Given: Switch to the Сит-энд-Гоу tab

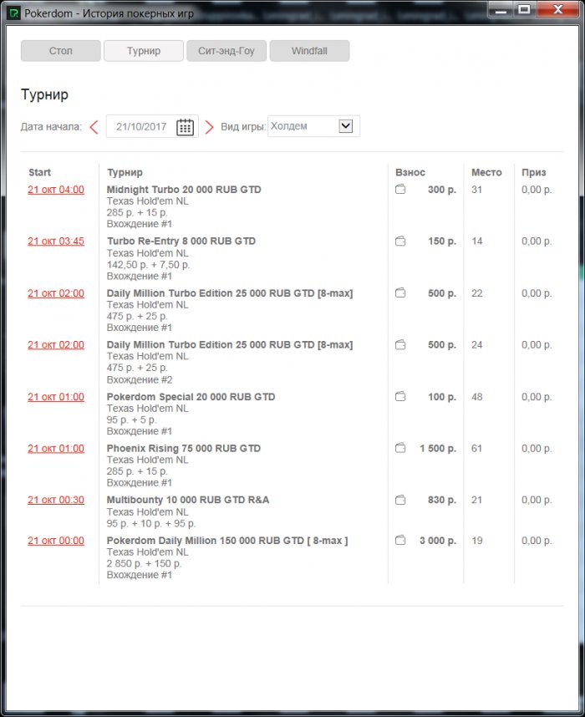Looking at the screenshot, I should [226, 51].
